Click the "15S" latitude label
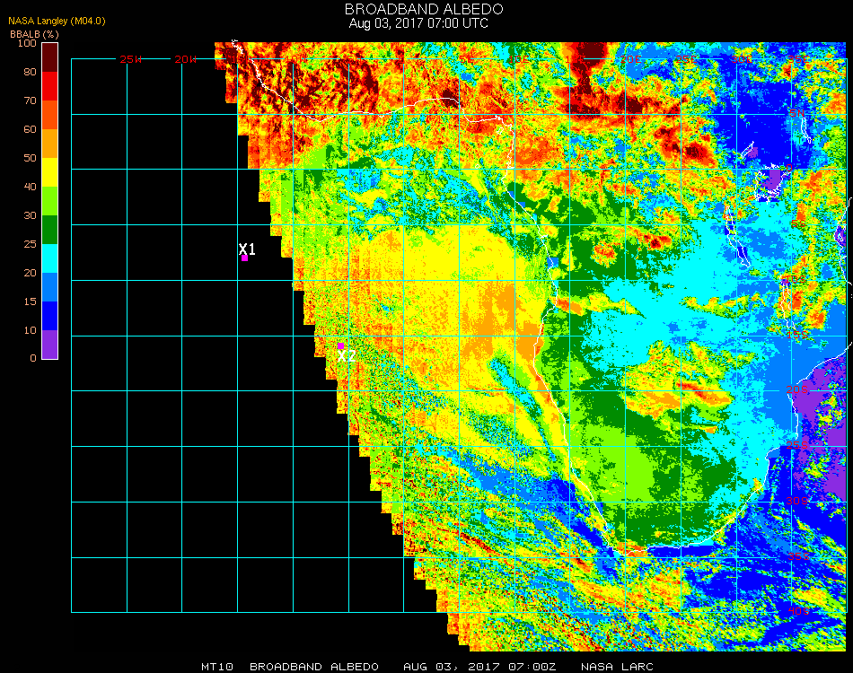The image size is (853, 673). point(797,336)
